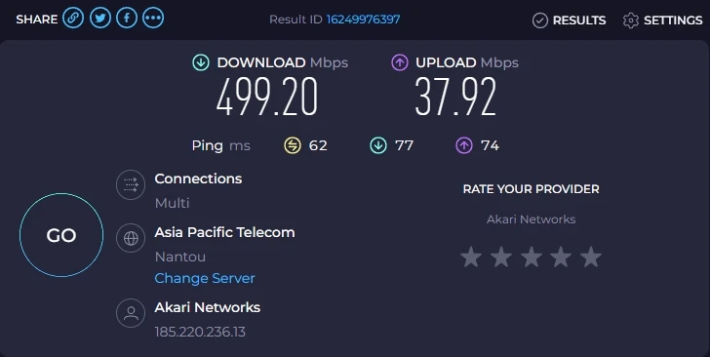Image resolution: width=710 pixels, height=357 pixels.
Task: Open more share options icon
Action: coord(153,19)
